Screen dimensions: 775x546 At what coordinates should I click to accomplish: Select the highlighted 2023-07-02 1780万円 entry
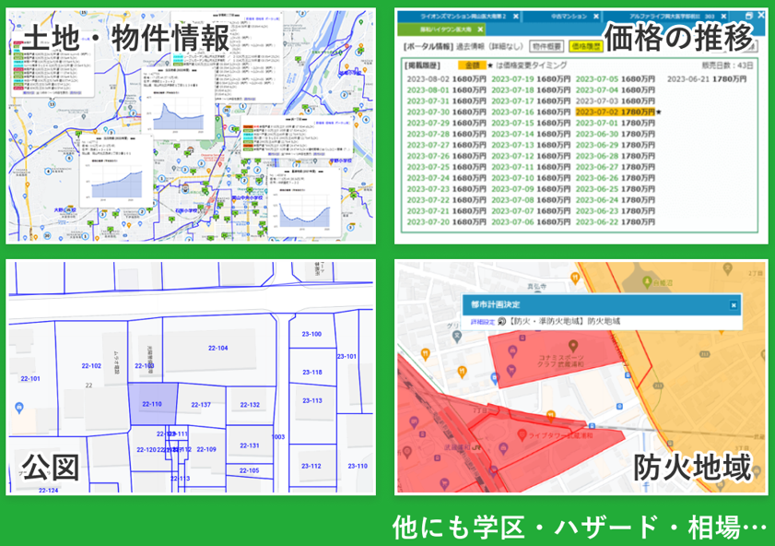(614, 111)
